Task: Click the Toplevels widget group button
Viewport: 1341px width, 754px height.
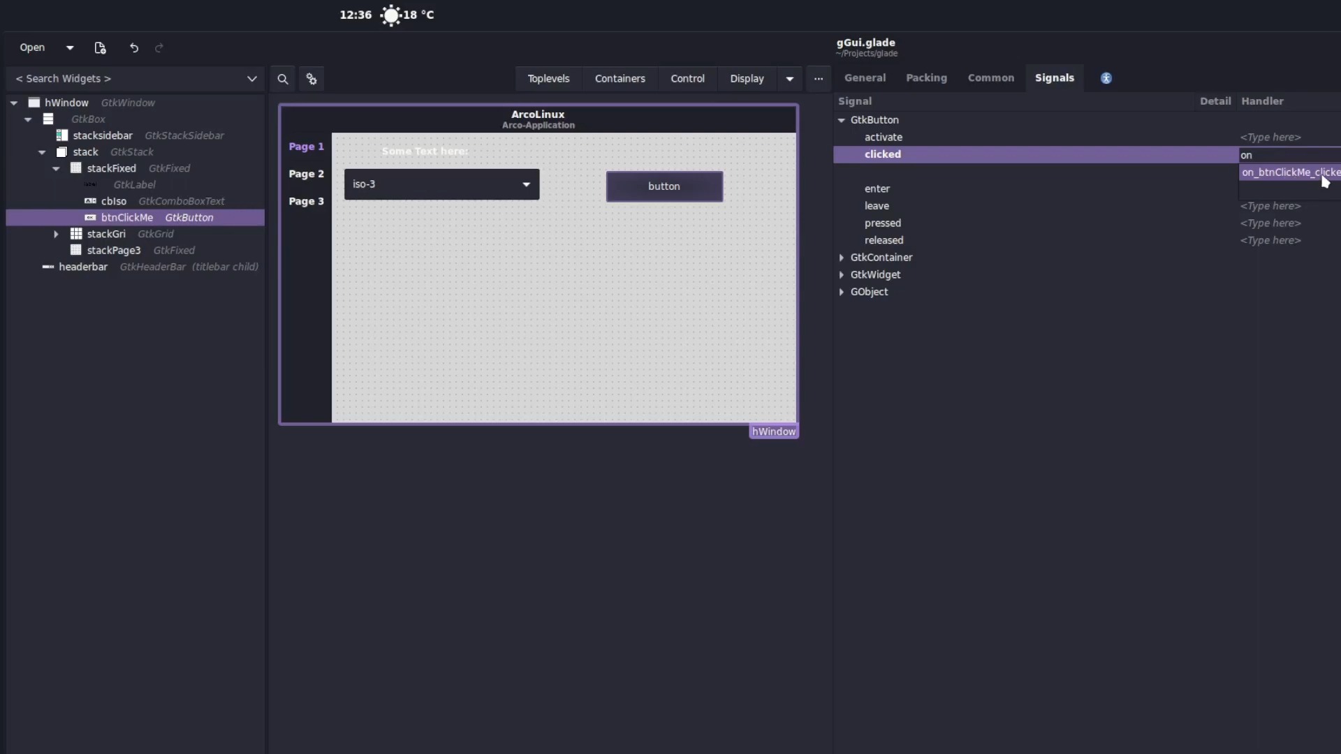Action: point(548,79)
